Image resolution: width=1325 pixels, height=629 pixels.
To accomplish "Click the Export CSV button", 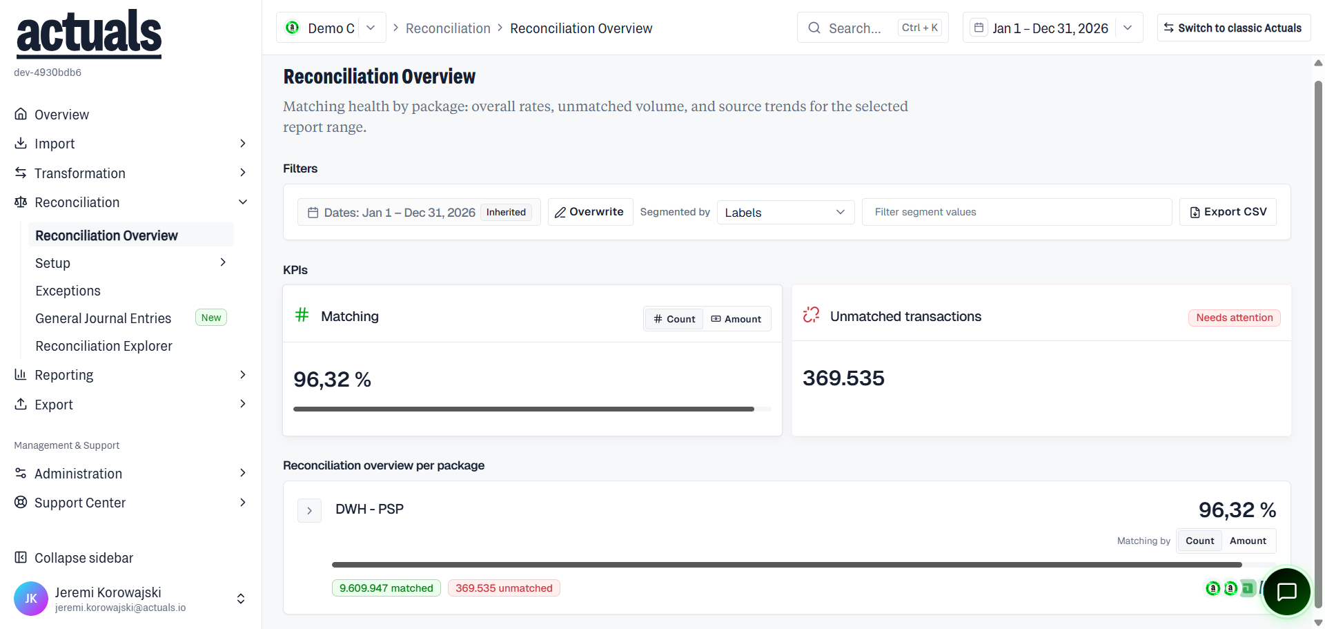I will point(1228,212).
